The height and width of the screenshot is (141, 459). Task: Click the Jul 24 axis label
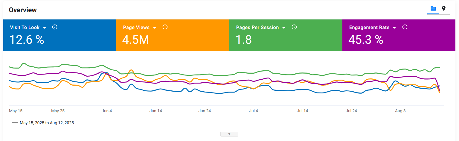[x=351, y=111]
